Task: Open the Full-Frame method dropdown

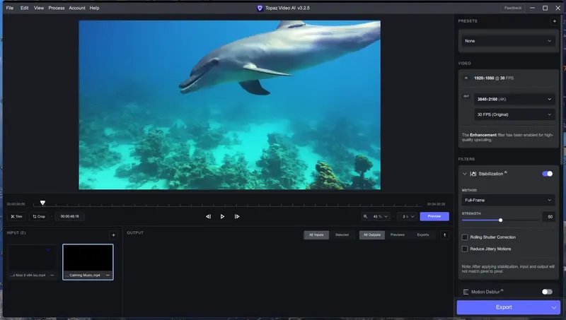Action: click(508, 200)
